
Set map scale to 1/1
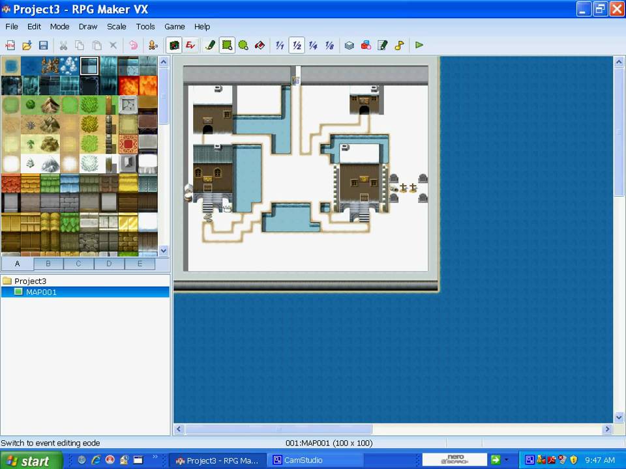tap(280, 45)
